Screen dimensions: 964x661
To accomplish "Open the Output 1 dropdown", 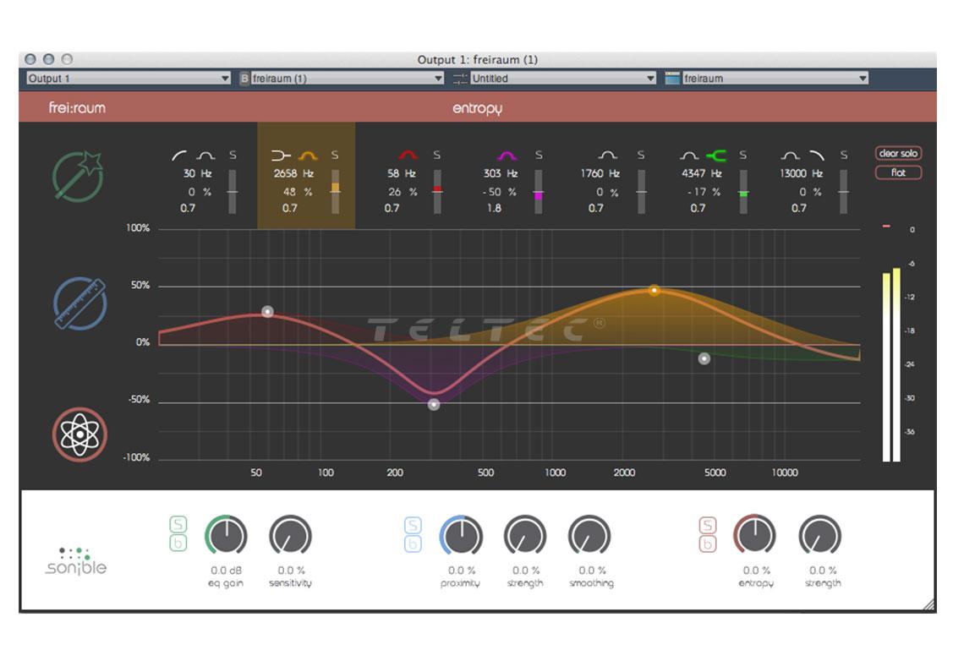I will click(x=129, y=79).
